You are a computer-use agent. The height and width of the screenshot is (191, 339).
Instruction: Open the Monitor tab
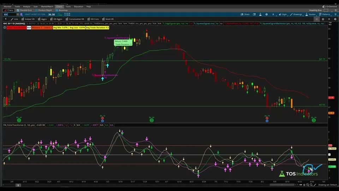point(7,6)
